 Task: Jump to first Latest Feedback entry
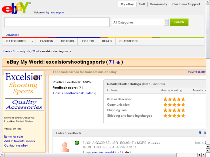[x=200, y=133]
